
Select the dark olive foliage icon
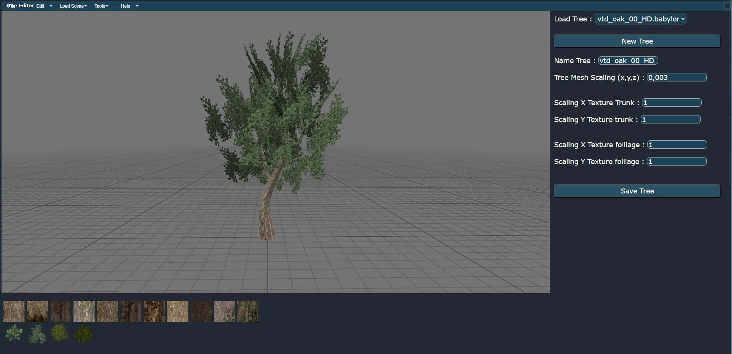[84, 334]
